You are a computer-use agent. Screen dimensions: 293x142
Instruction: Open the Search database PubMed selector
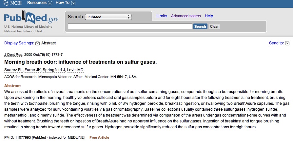[108, 17]
